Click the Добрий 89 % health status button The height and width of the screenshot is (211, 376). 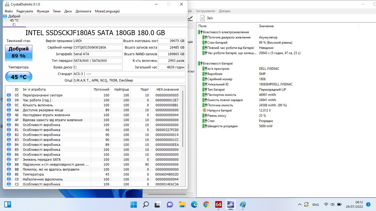pos(19,53)
